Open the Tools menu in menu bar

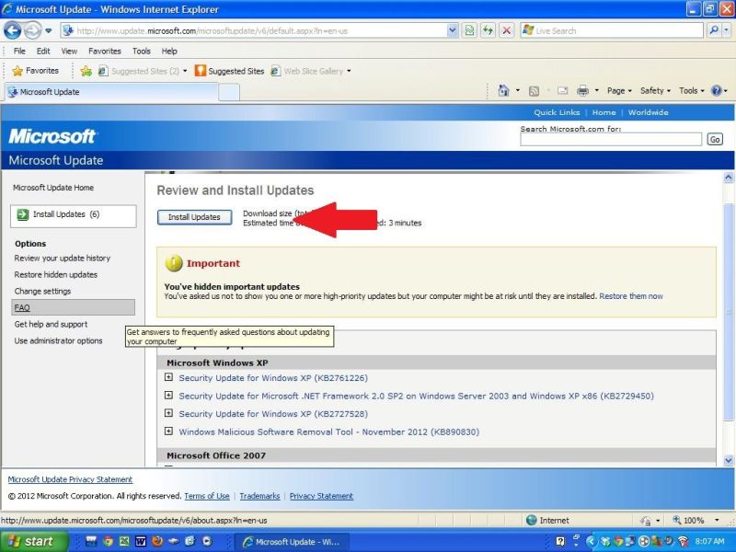(x=142, y=52)
